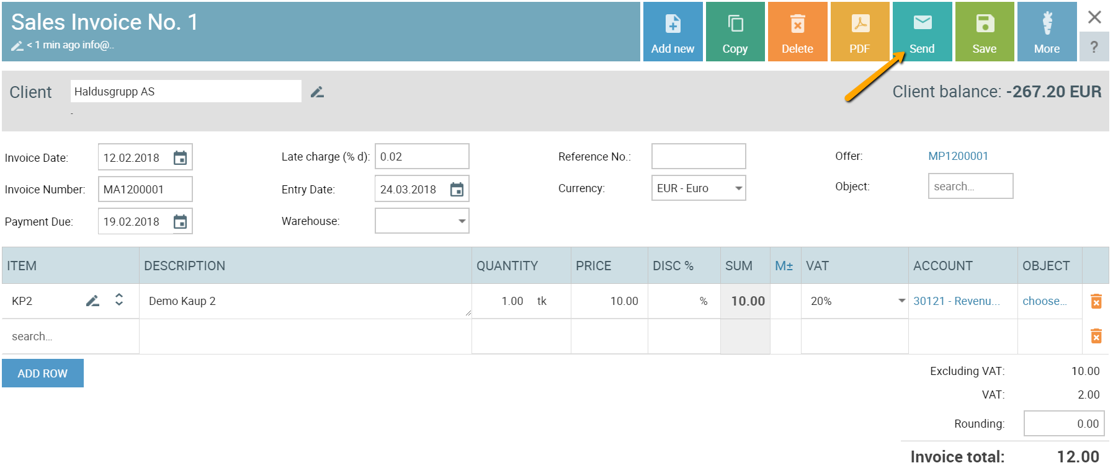Open the Entry Date calendar picker
The width and height of the screenshot is (1113, 476).
pyautogui.click(x=457, y=189)
